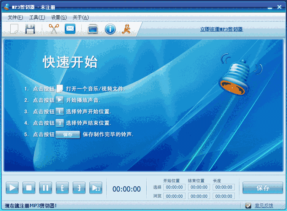Viewport: 287px width, 211px height.
Task: Close the MP3剪切器 window
Action: click(x=279, y=7)
